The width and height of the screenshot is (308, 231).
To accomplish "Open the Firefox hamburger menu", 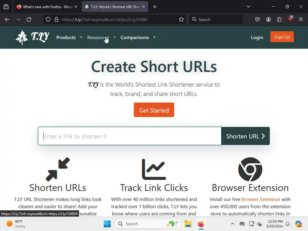I will (301, 20).
